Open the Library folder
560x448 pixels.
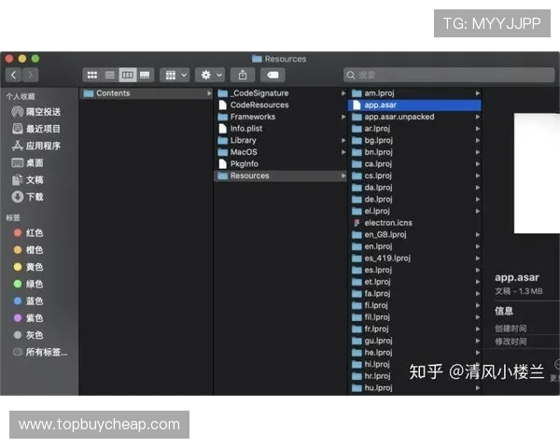point(280,140)
